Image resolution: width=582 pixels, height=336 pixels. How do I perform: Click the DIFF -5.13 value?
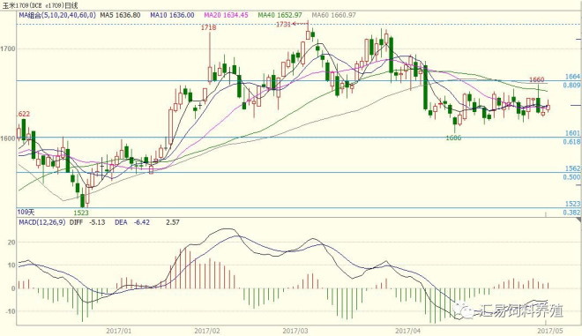click(x=87, y=222)
